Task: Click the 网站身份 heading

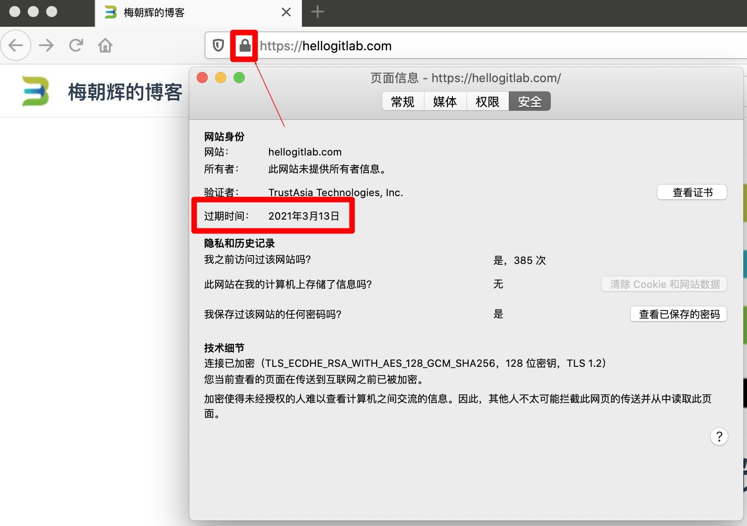Action: click(224, 137)
